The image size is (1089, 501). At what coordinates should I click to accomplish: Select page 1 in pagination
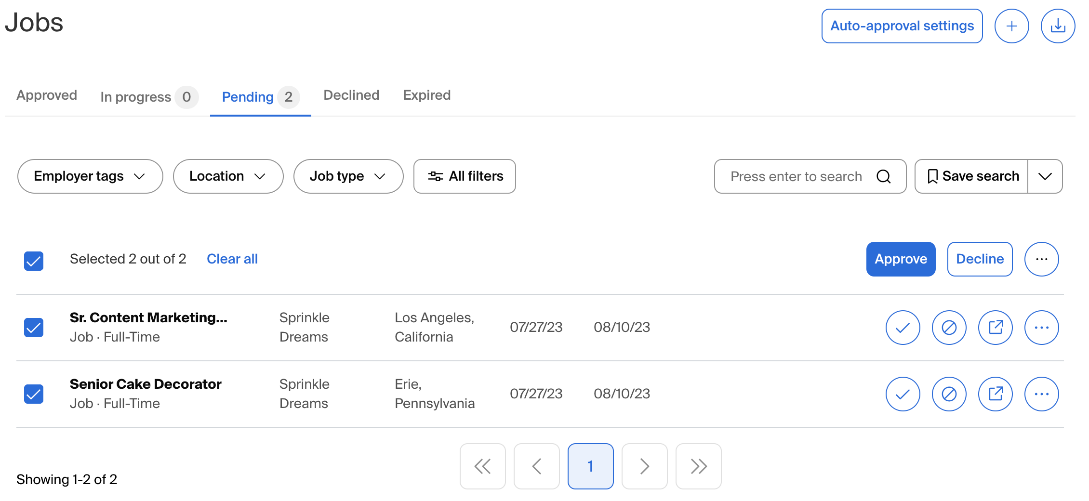coord(590,466)
